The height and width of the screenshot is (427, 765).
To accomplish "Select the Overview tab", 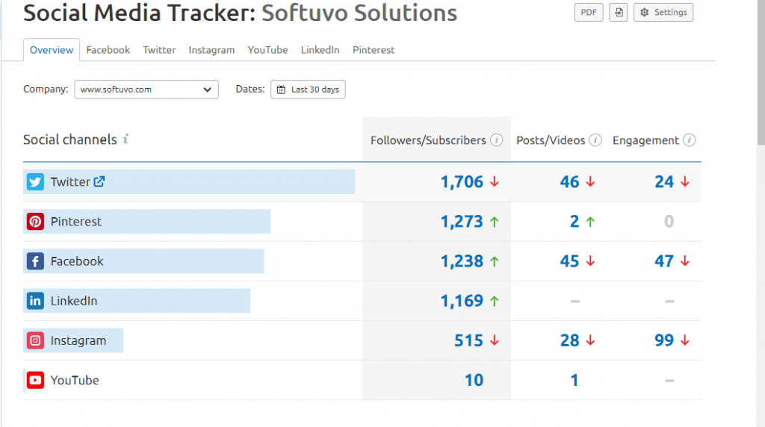I will point(52,50).
